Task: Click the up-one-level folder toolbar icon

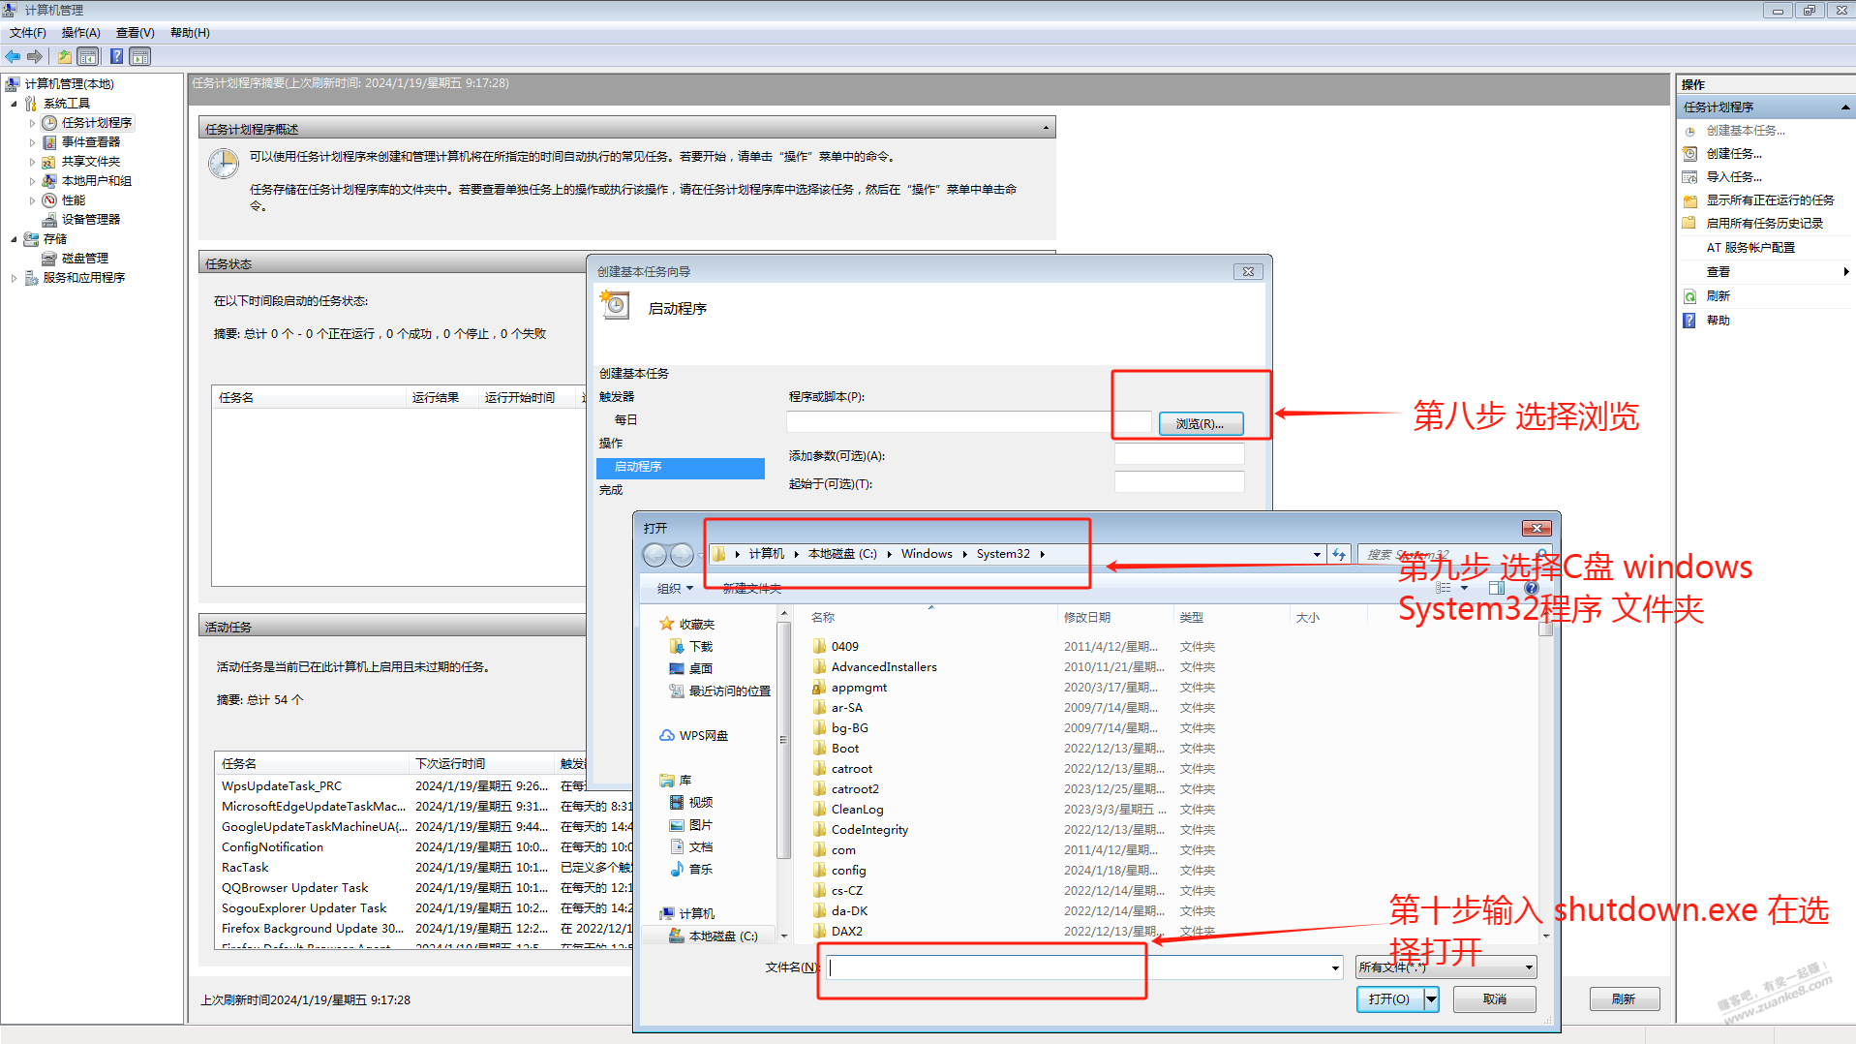Action: point(64,56)
